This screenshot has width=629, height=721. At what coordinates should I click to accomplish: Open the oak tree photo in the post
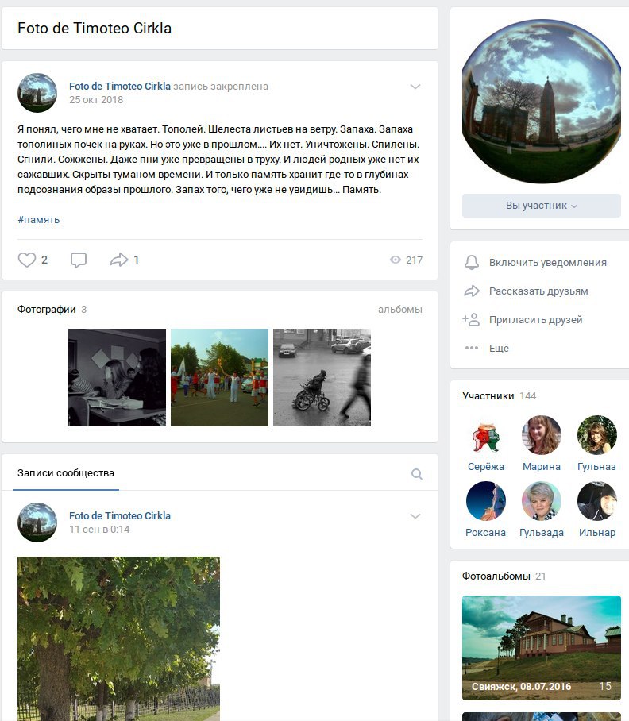(x=118, y=638)
